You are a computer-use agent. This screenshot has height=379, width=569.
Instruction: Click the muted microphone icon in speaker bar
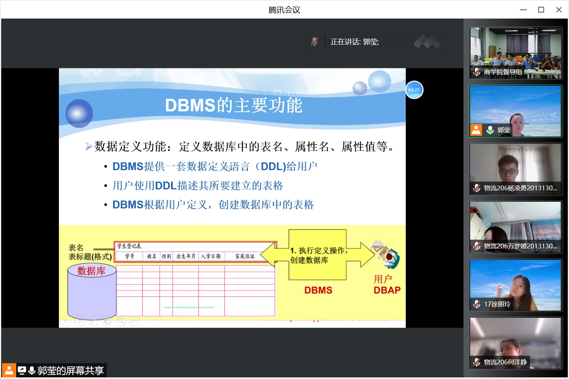[x=315, y=41]
